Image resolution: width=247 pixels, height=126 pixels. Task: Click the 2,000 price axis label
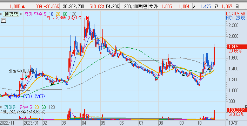coord(233,36)
